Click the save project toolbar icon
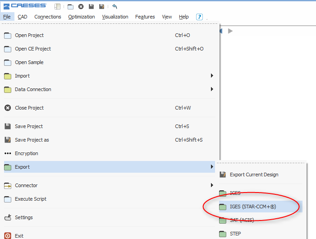 tap(92, 7)
